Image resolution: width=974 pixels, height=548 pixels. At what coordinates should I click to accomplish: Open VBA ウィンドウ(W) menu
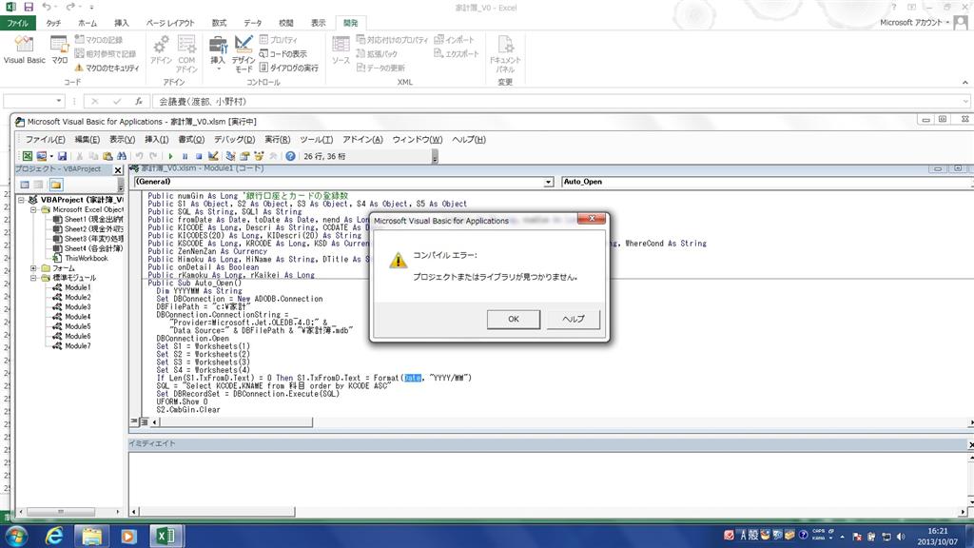coord(418,140)
